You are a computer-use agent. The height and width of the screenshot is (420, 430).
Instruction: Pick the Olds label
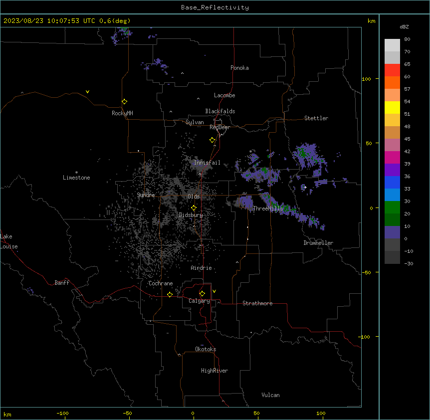click(x=194, y=197)
